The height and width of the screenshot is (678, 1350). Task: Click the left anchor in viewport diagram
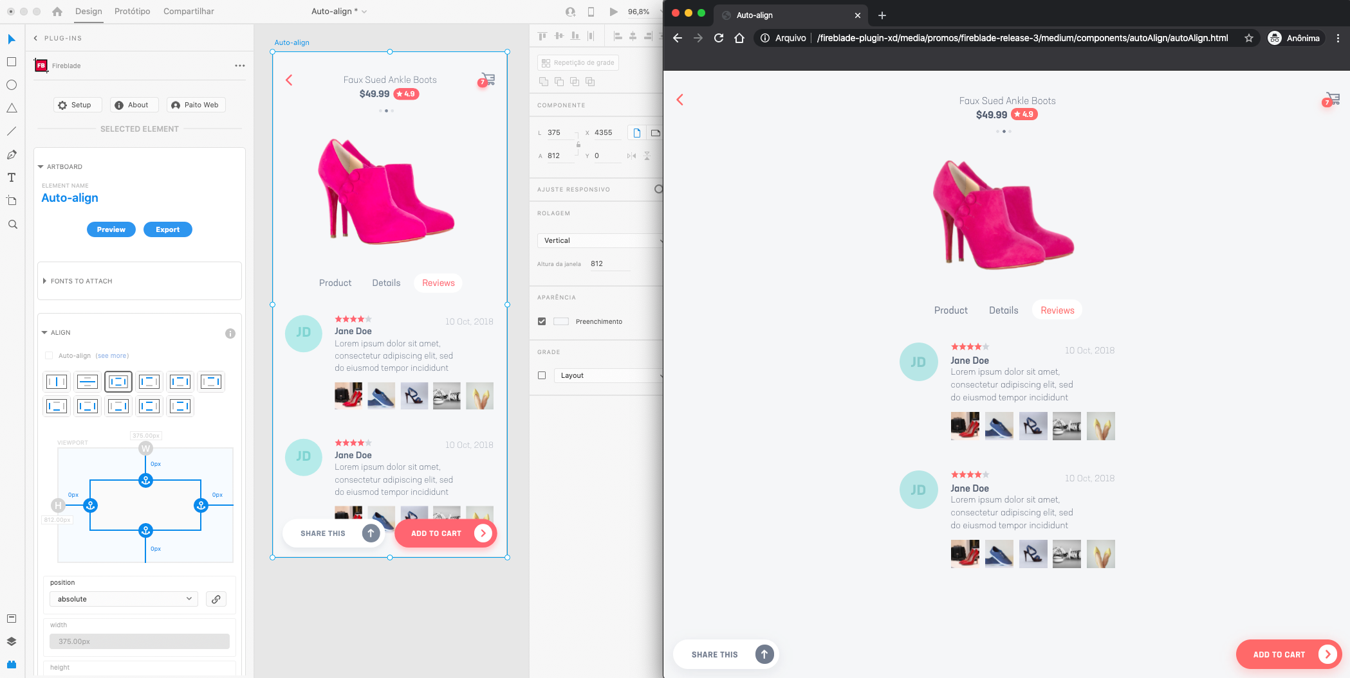(91, 506)
